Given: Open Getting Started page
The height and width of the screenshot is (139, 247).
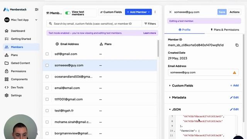Looking at the screenshot, I should click(x=21, y=39).
